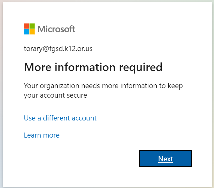214x188 pixels.
Task: Click the 'fgsd.k12.or.us' domain portion of email
Action: click(x=71, y=49)
